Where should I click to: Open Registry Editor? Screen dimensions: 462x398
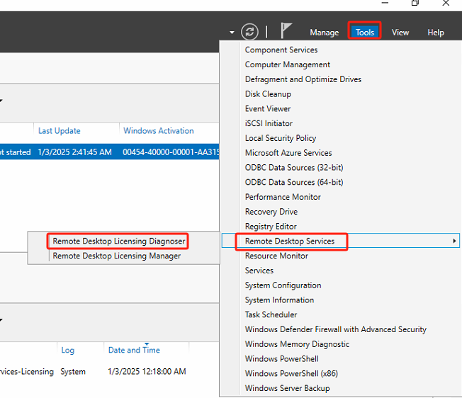(271, 227)
